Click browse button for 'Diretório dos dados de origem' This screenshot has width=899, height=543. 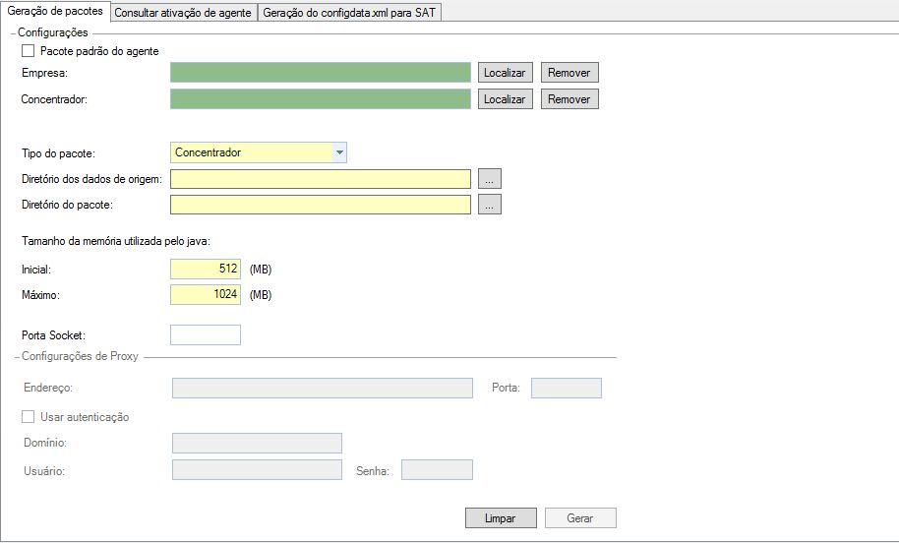click(491, 178)
